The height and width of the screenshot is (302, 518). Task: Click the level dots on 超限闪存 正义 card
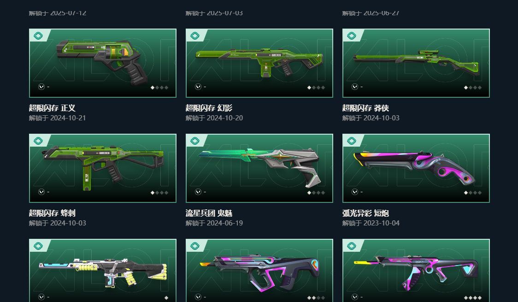(159, 88)
